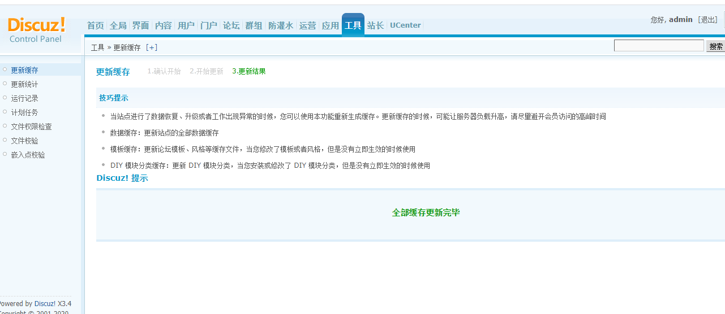Open the 用户 menu tab
725x314 pixels.
pyautogui.click(x=186, y=25)
